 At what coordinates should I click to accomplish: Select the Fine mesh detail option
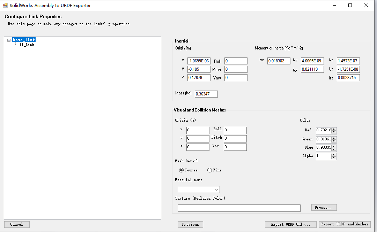pos(209,170)
